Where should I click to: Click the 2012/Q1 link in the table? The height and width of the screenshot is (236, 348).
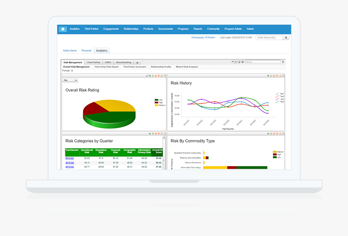coord(70,158)
